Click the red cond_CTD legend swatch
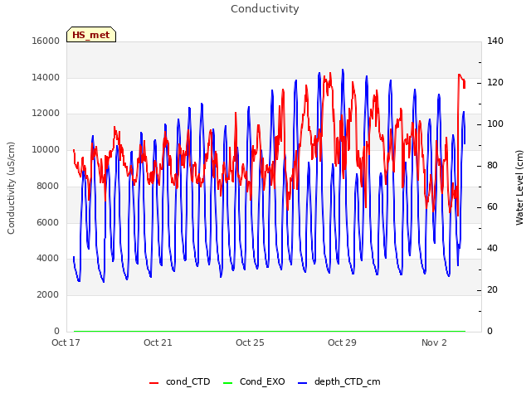The height and width of the screenshot is (398, 531). pyautogui.click(x=153, y=383)
